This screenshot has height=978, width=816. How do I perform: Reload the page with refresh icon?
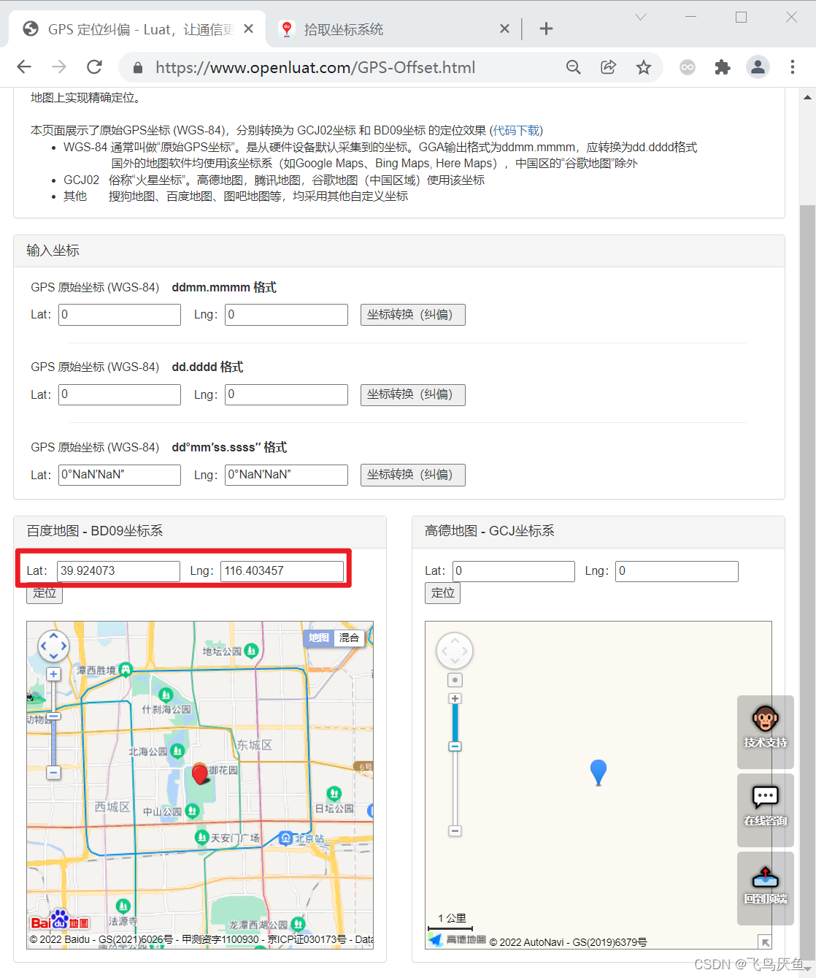(x=94, y=67)
